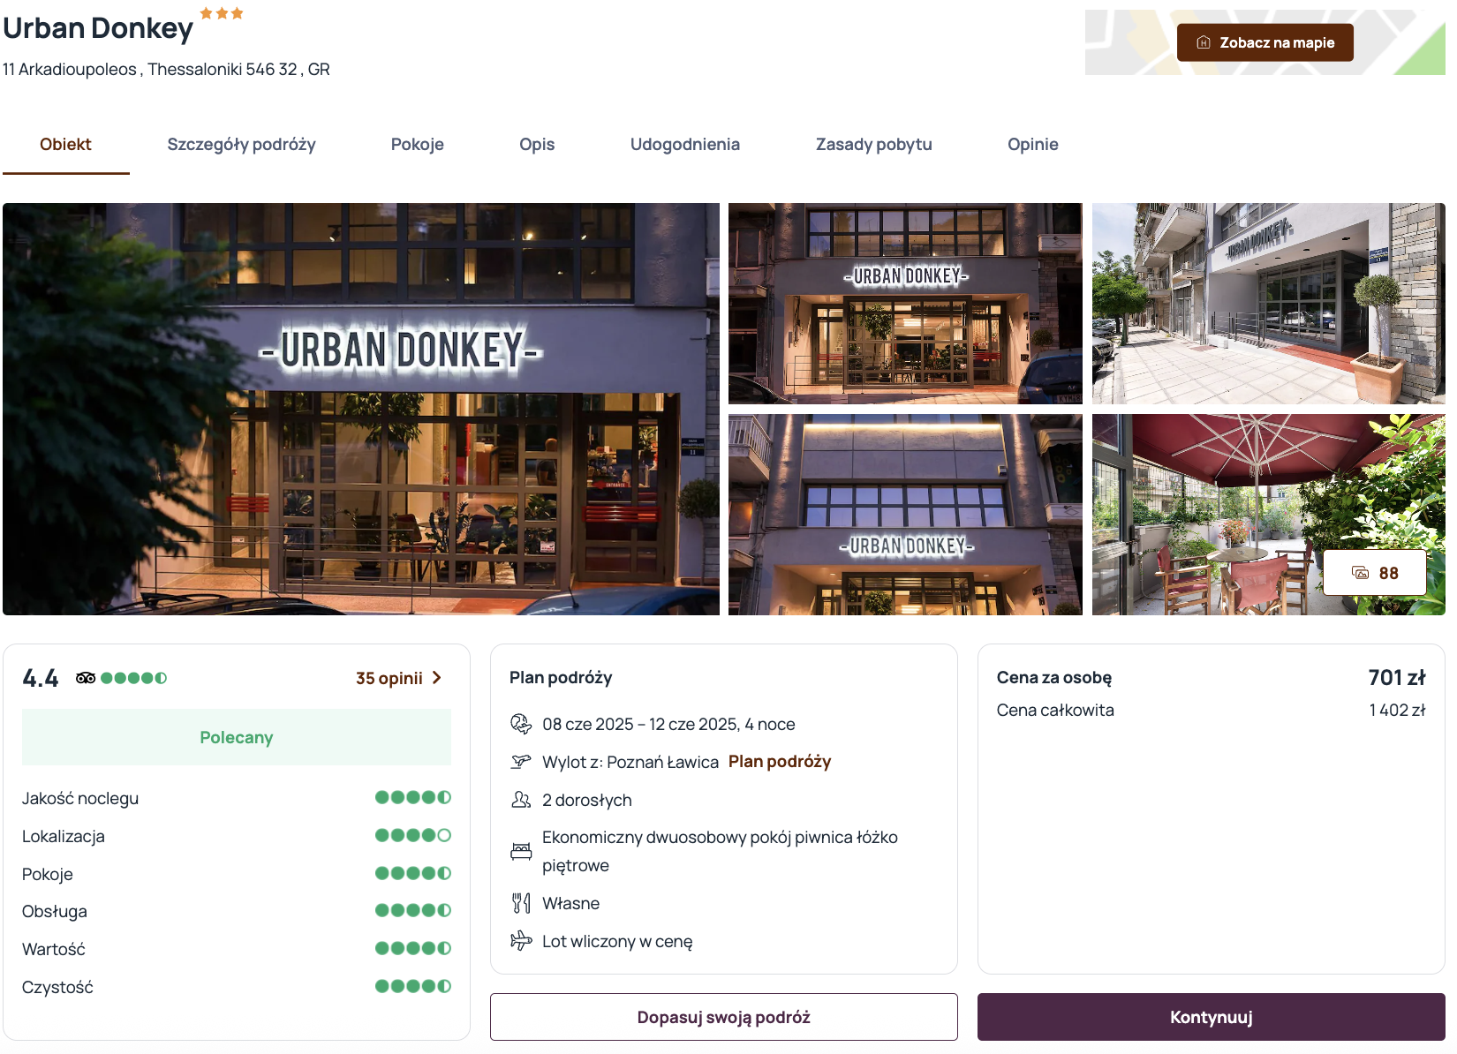Expand reviews with the chevron arrow
The height and width of the screenshot is (1054, 1457).
(437, 678)
